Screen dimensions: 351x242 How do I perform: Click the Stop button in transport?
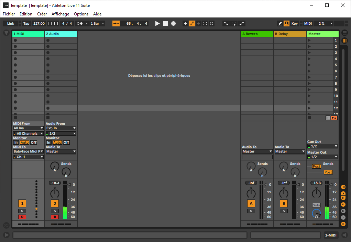[165, 24]
